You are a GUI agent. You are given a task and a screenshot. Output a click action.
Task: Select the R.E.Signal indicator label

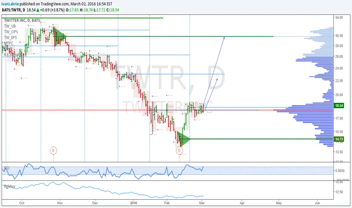point(15,54)
